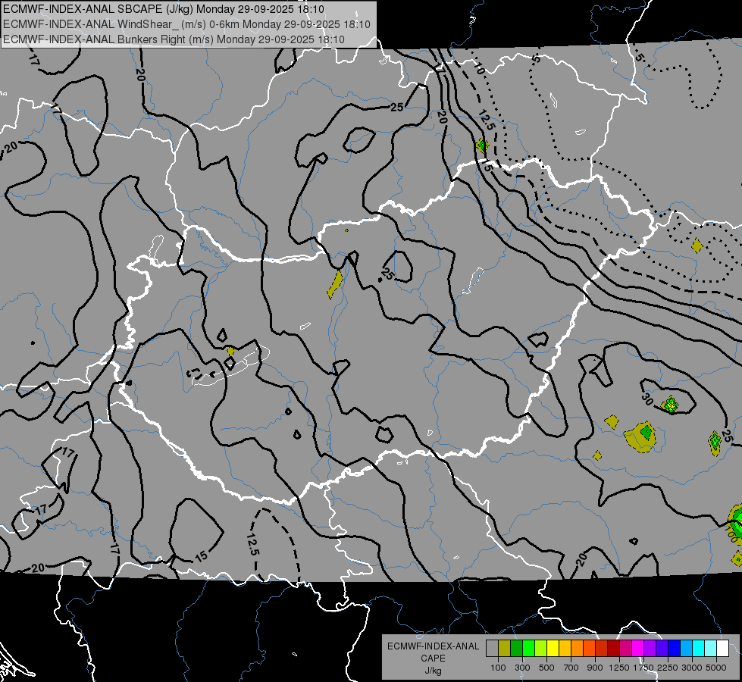Click the '500' legend tick value

coord(546,668)
